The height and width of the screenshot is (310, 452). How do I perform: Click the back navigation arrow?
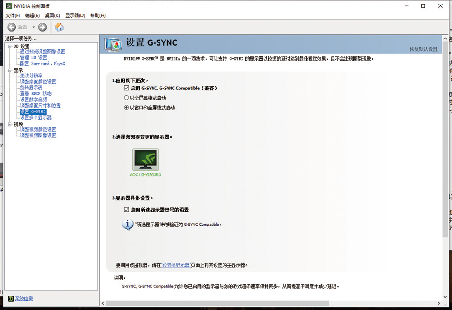click(12, 26)
